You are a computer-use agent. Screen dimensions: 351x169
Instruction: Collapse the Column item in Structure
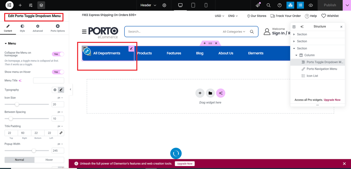296,55
